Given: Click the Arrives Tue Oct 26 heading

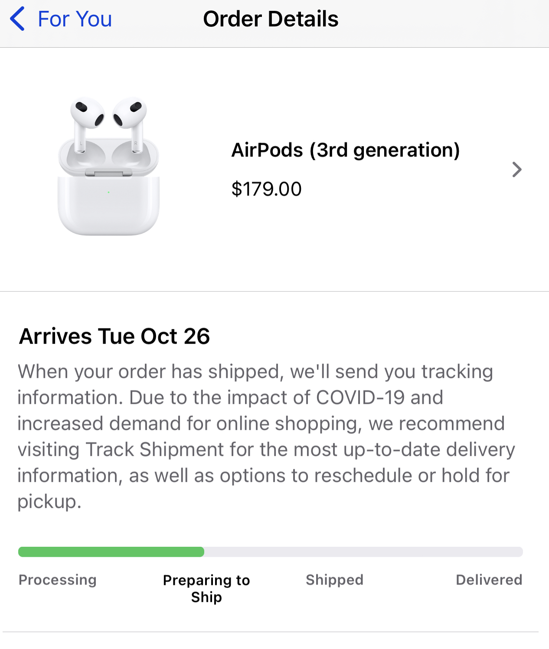Looking at the screenshot, I should pyautogui.click(x=114, y=336).
